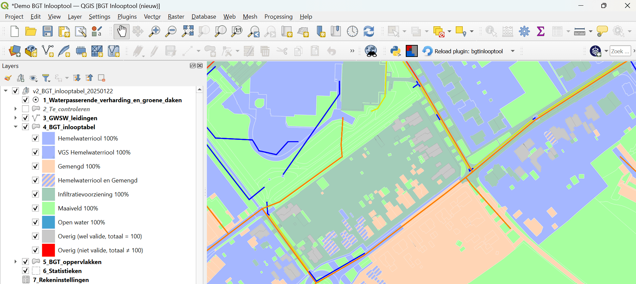Open the Python console icon
636x284 pixels.
(x=395, y=51)
